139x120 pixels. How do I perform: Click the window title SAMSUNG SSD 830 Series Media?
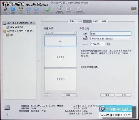coord(69,2)
